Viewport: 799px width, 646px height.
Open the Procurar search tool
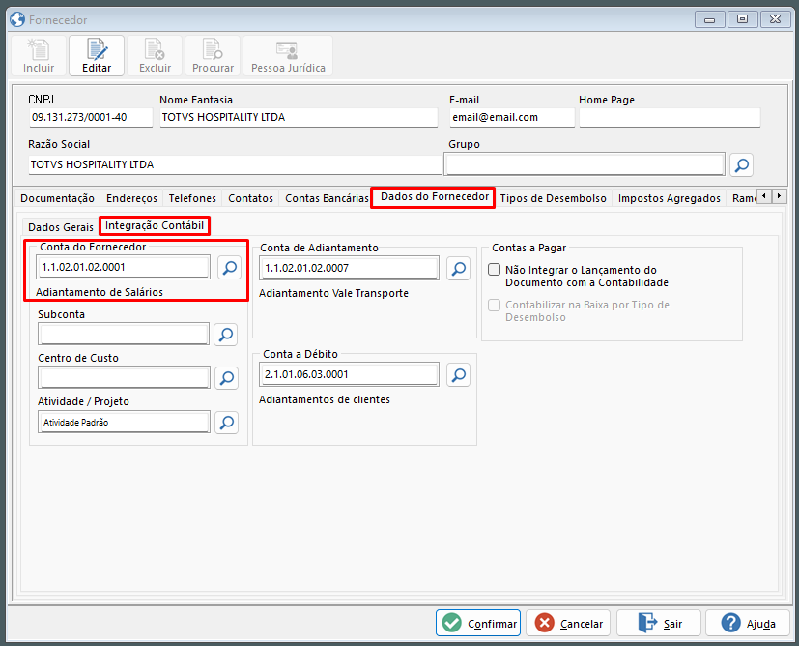tap(213, 55)
